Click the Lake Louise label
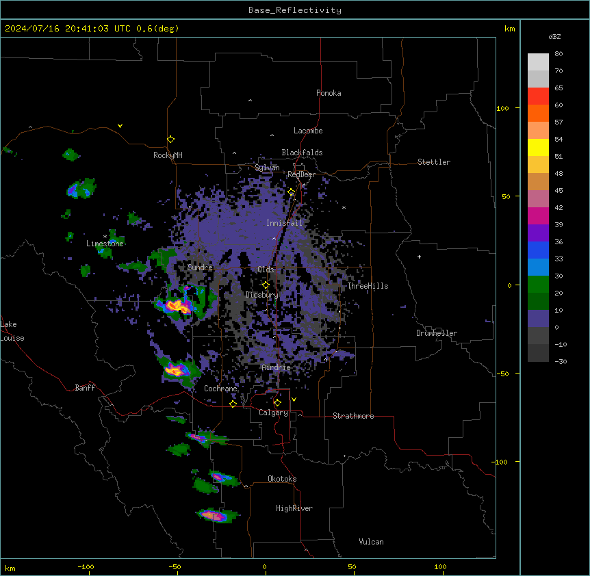The image size is (590, 576). (x=12, y=331)
